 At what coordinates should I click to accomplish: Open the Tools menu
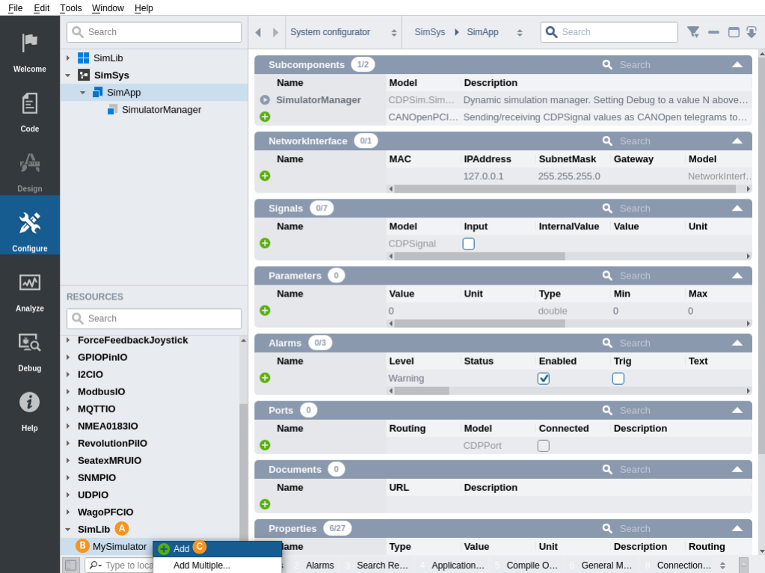71,7
